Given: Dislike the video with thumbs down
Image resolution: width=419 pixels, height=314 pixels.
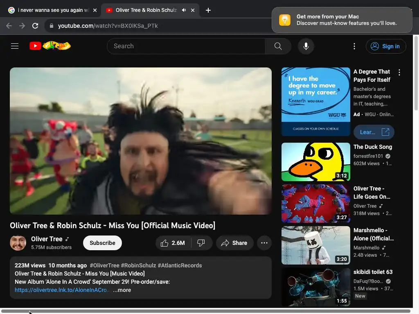Looking at the screenshot, I should point(201,243).
